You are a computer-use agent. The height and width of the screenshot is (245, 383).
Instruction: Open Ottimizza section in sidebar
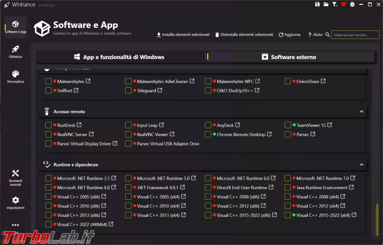(15, 52)
